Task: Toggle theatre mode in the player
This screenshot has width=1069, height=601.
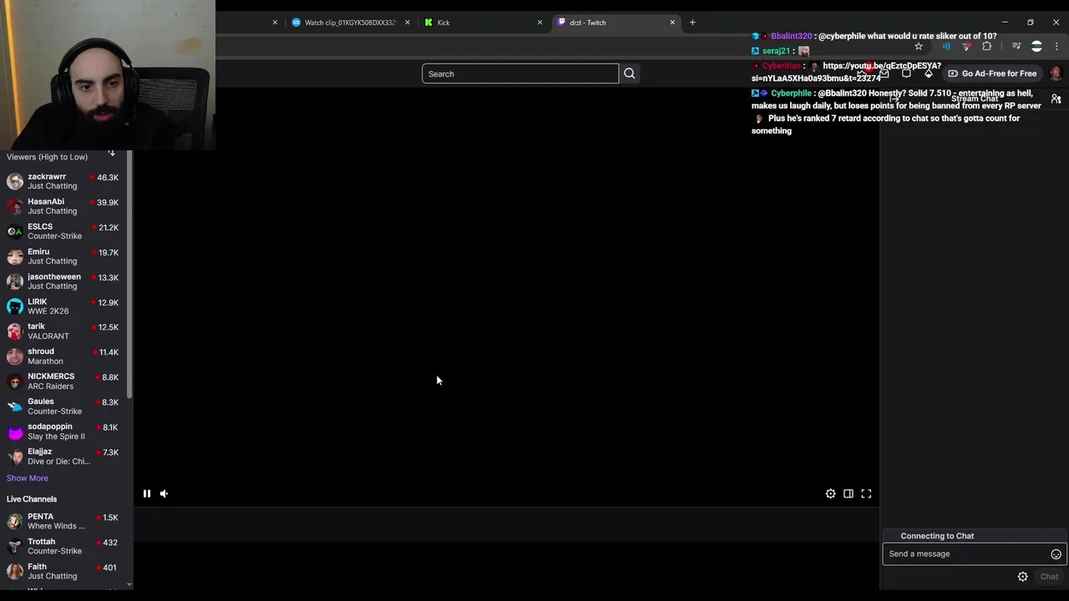Action: (x=848, y=493)
